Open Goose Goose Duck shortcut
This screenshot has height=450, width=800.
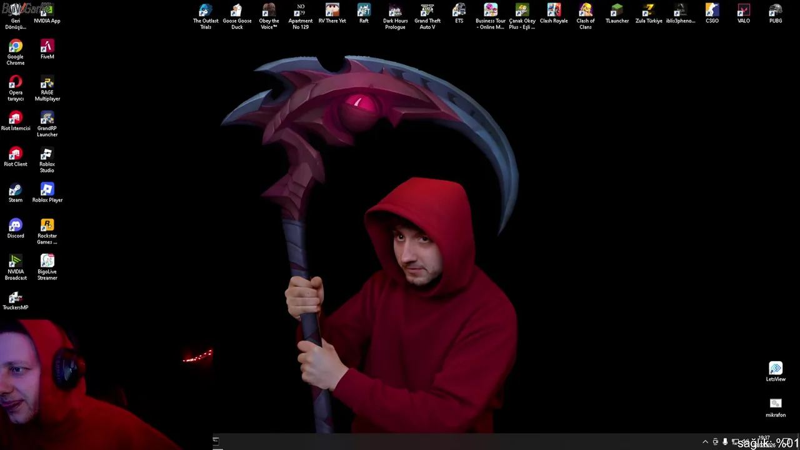[x=237, y=16]
